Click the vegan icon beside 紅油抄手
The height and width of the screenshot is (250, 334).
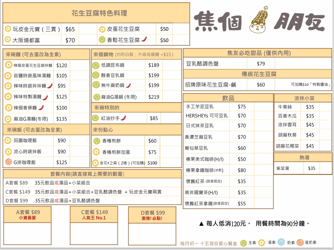pos(95,118)
